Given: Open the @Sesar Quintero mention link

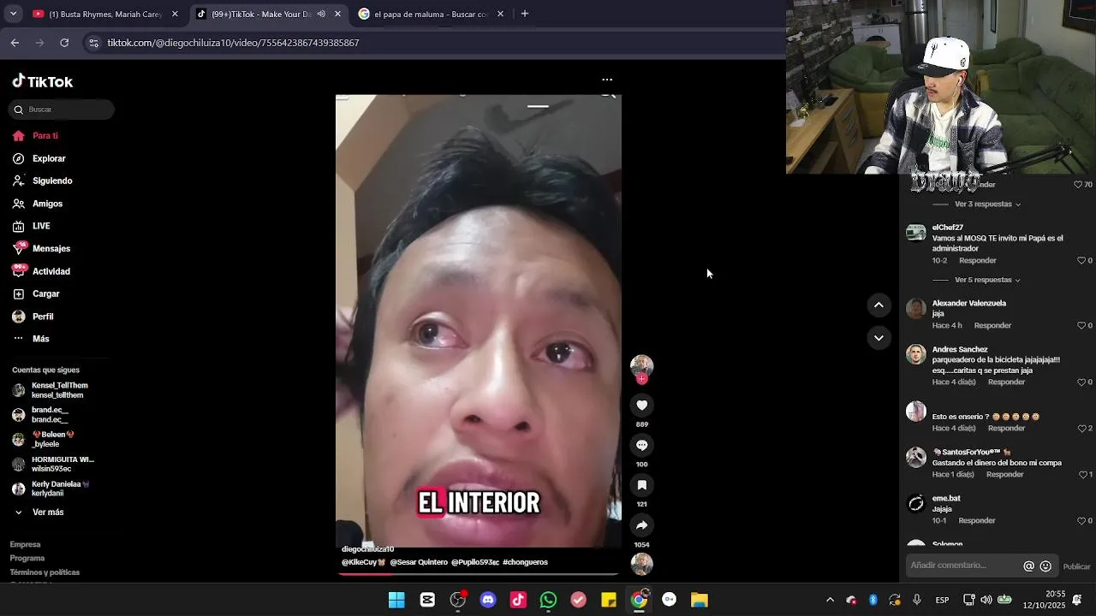Looking at the screenshot, I should pyautogui.click(x=419, y=562).
